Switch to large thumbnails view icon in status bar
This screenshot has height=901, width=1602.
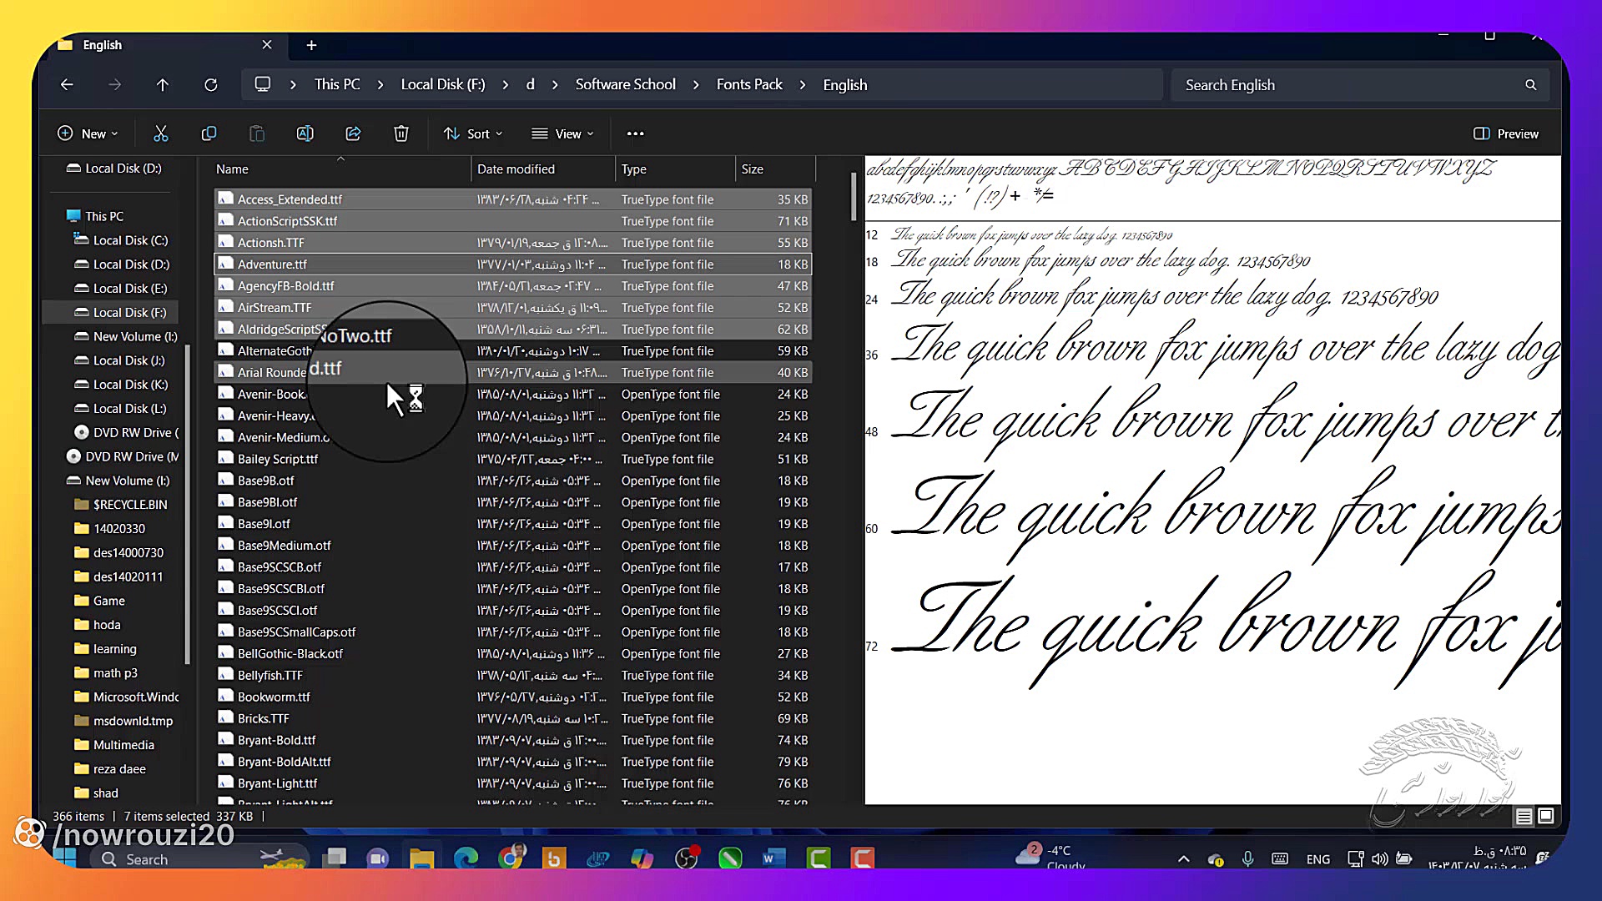(1545, 816)
